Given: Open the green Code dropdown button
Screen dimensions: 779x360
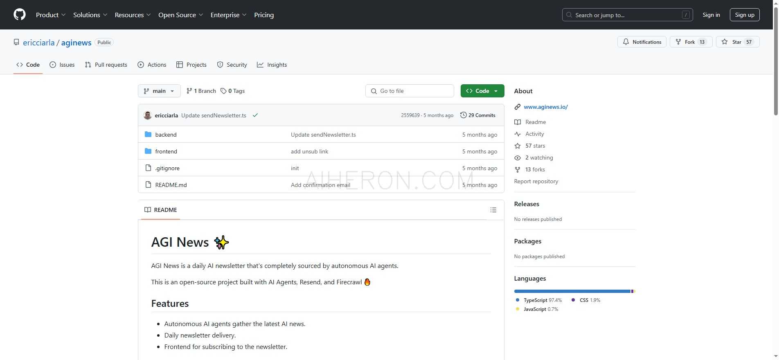Looking at the screenshot, I should click(482, 91).
